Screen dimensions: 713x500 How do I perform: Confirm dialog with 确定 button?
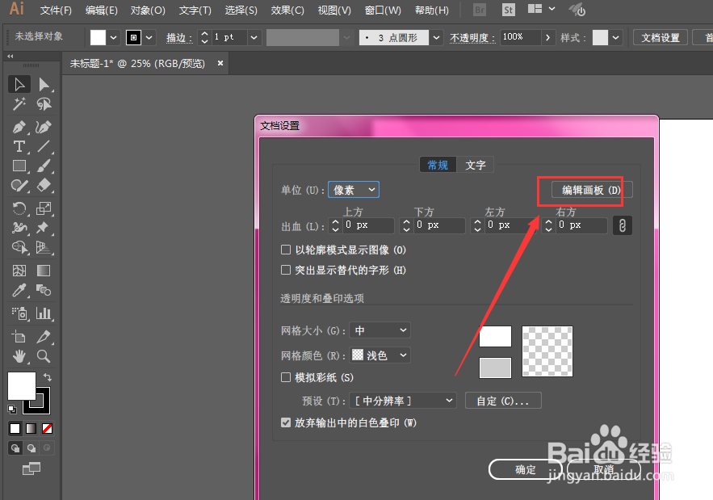(526, 469)
